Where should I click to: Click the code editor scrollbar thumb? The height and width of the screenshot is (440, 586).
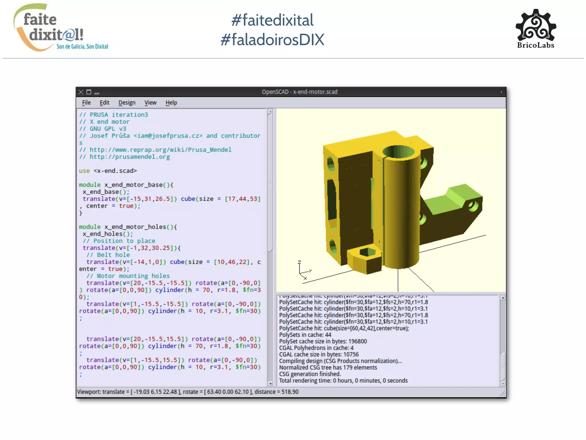270,183
